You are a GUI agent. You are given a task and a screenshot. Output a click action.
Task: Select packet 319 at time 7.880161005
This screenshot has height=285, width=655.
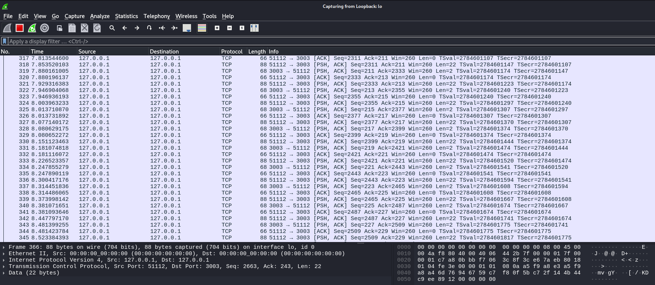[327, 71]
